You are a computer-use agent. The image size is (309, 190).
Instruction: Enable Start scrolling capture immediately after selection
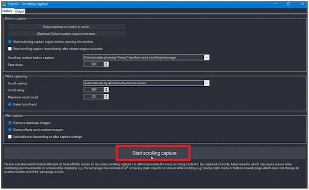click(10, 49)
